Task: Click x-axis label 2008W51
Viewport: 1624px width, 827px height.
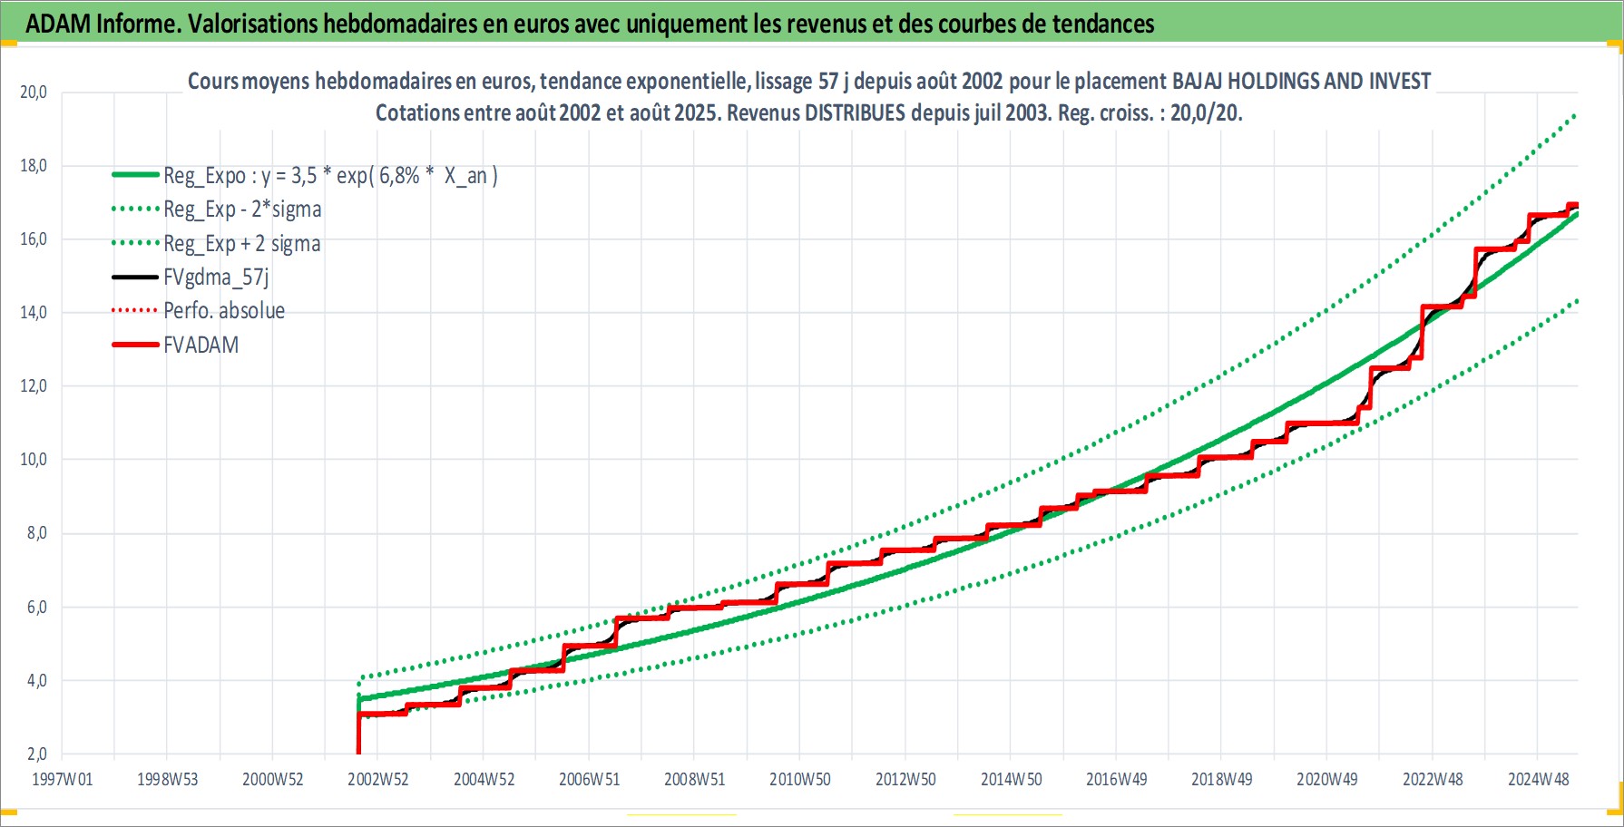Action: pos(695,780)
